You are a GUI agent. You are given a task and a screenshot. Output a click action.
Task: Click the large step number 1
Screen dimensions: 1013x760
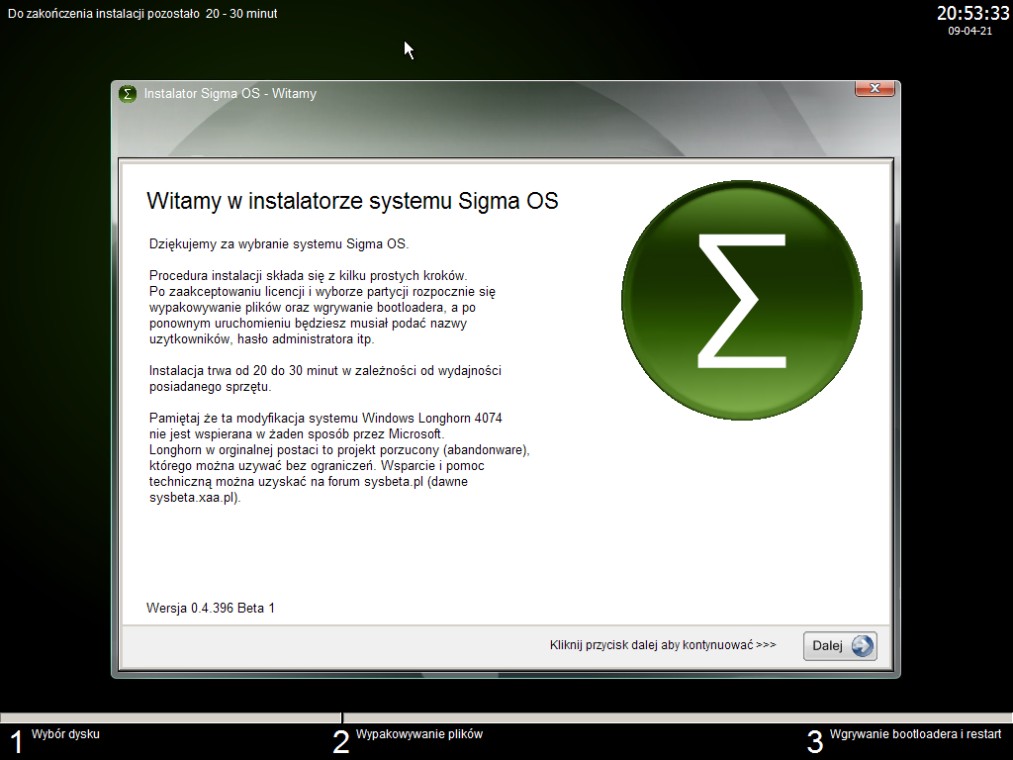point(16,742)
